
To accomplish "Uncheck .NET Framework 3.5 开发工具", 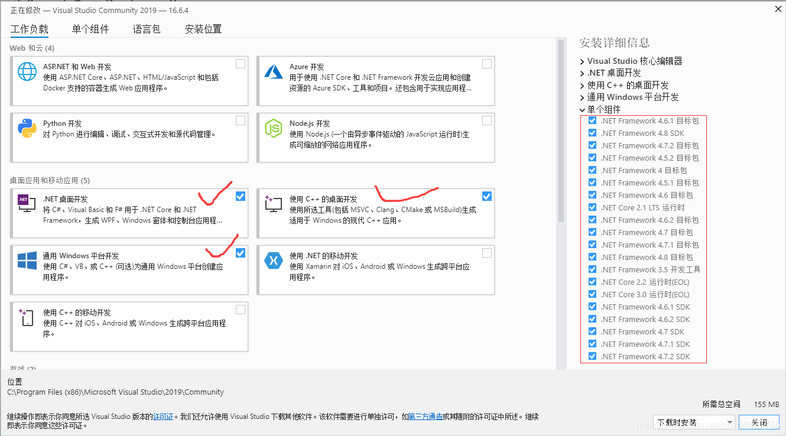I will [592, 269].
